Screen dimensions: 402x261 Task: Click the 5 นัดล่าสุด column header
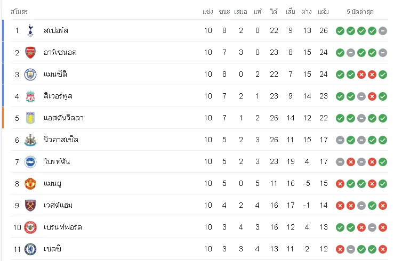tap(360, 12)
